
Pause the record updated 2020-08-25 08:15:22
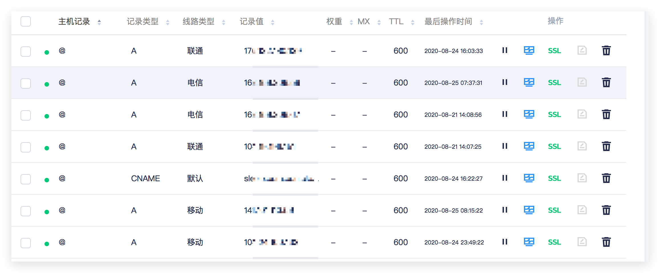tap(505, 210)
